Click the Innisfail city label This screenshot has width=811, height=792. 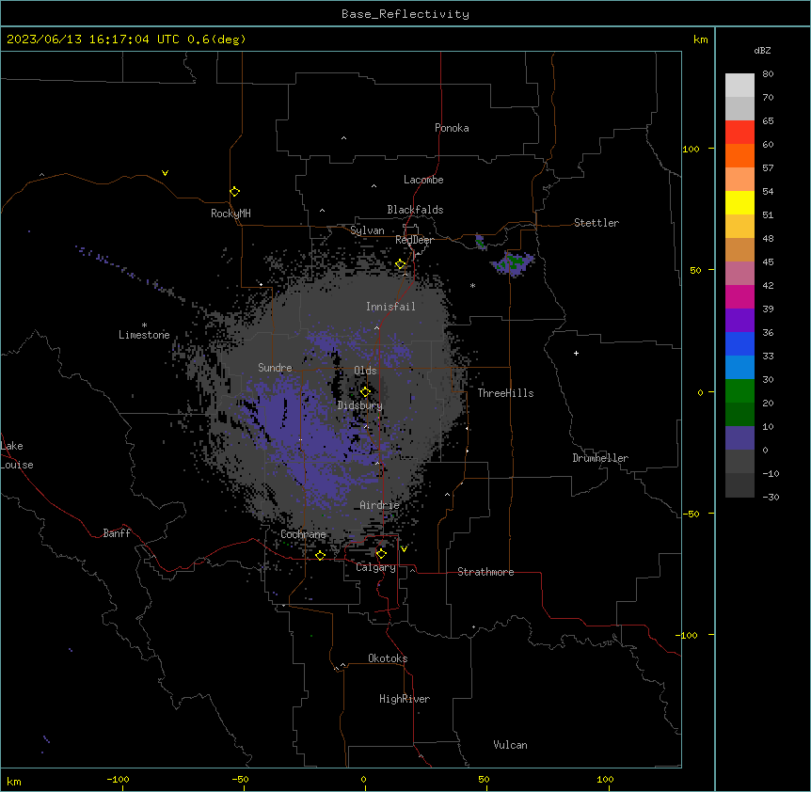(x=390, y=307)
